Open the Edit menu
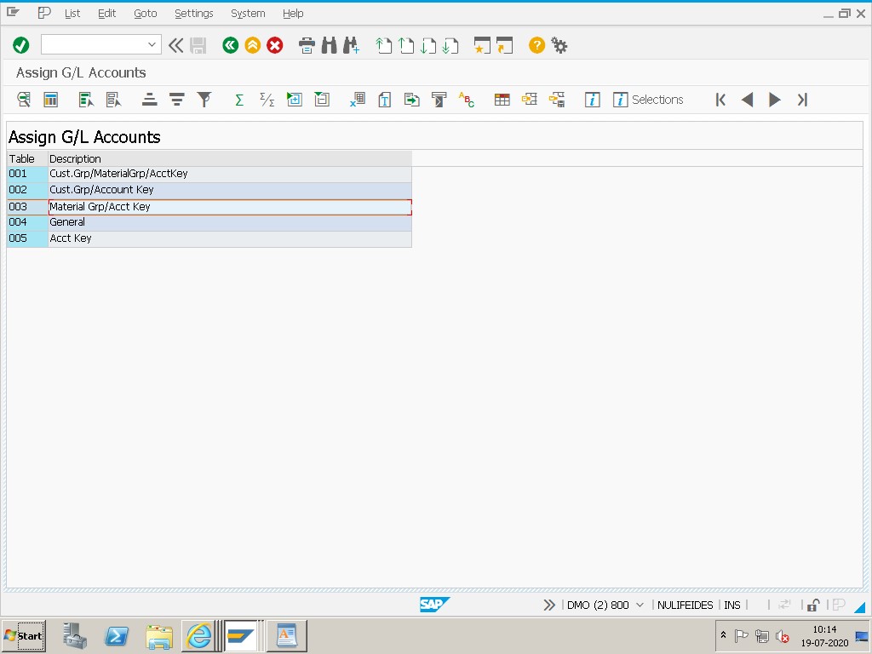This screenshot has width=872, height=654. [106, 14]
